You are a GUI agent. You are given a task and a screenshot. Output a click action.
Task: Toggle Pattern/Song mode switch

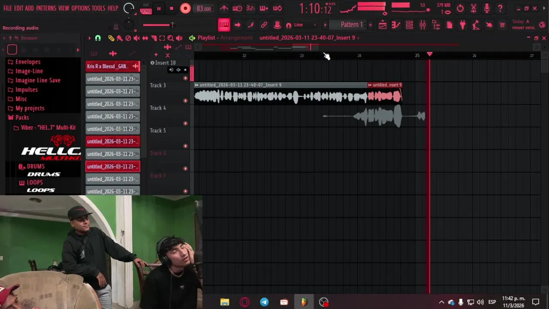click(146, 8)
